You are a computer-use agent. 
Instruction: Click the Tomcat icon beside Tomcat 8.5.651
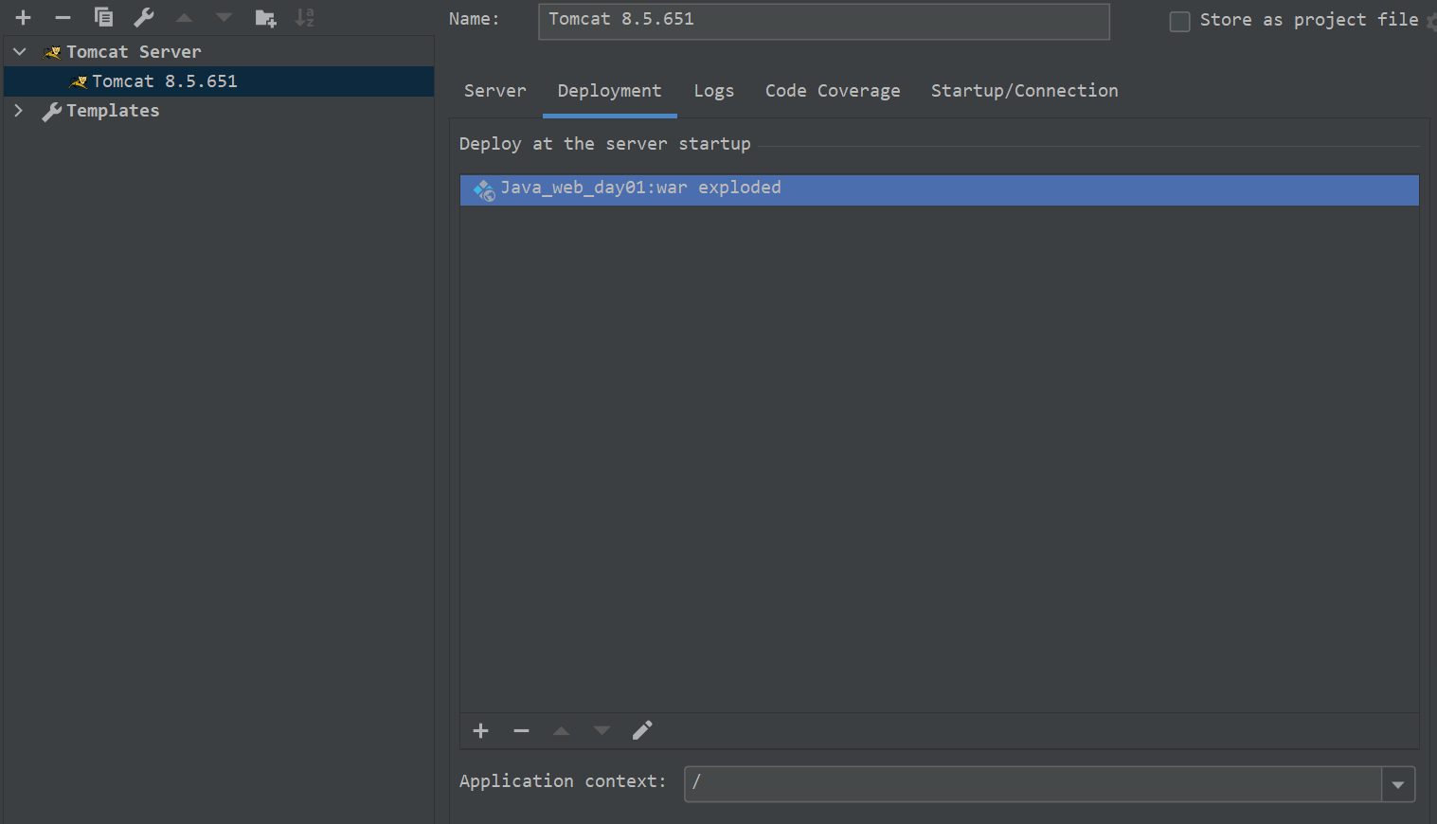tap(80, 81)
